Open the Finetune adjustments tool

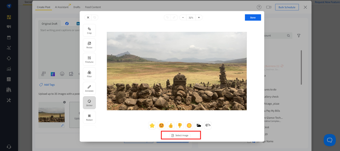89,59
